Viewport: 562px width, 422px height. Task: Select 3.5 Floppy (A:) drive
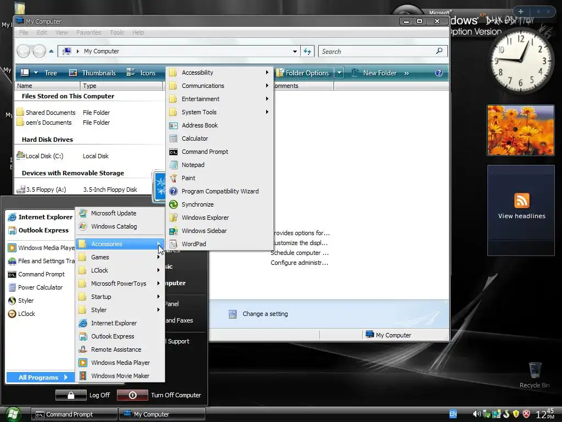point(46,190)
